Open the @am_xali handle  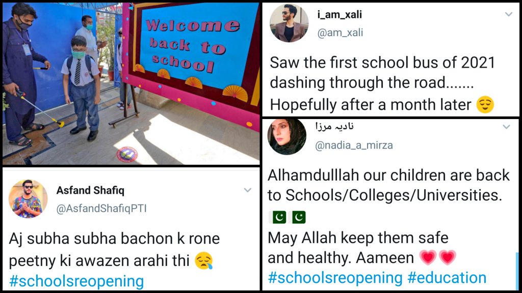click(x=340, y=33)
